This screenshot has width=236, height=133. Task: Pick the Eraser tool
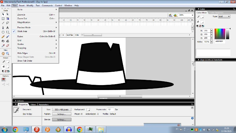pos(7,45)
